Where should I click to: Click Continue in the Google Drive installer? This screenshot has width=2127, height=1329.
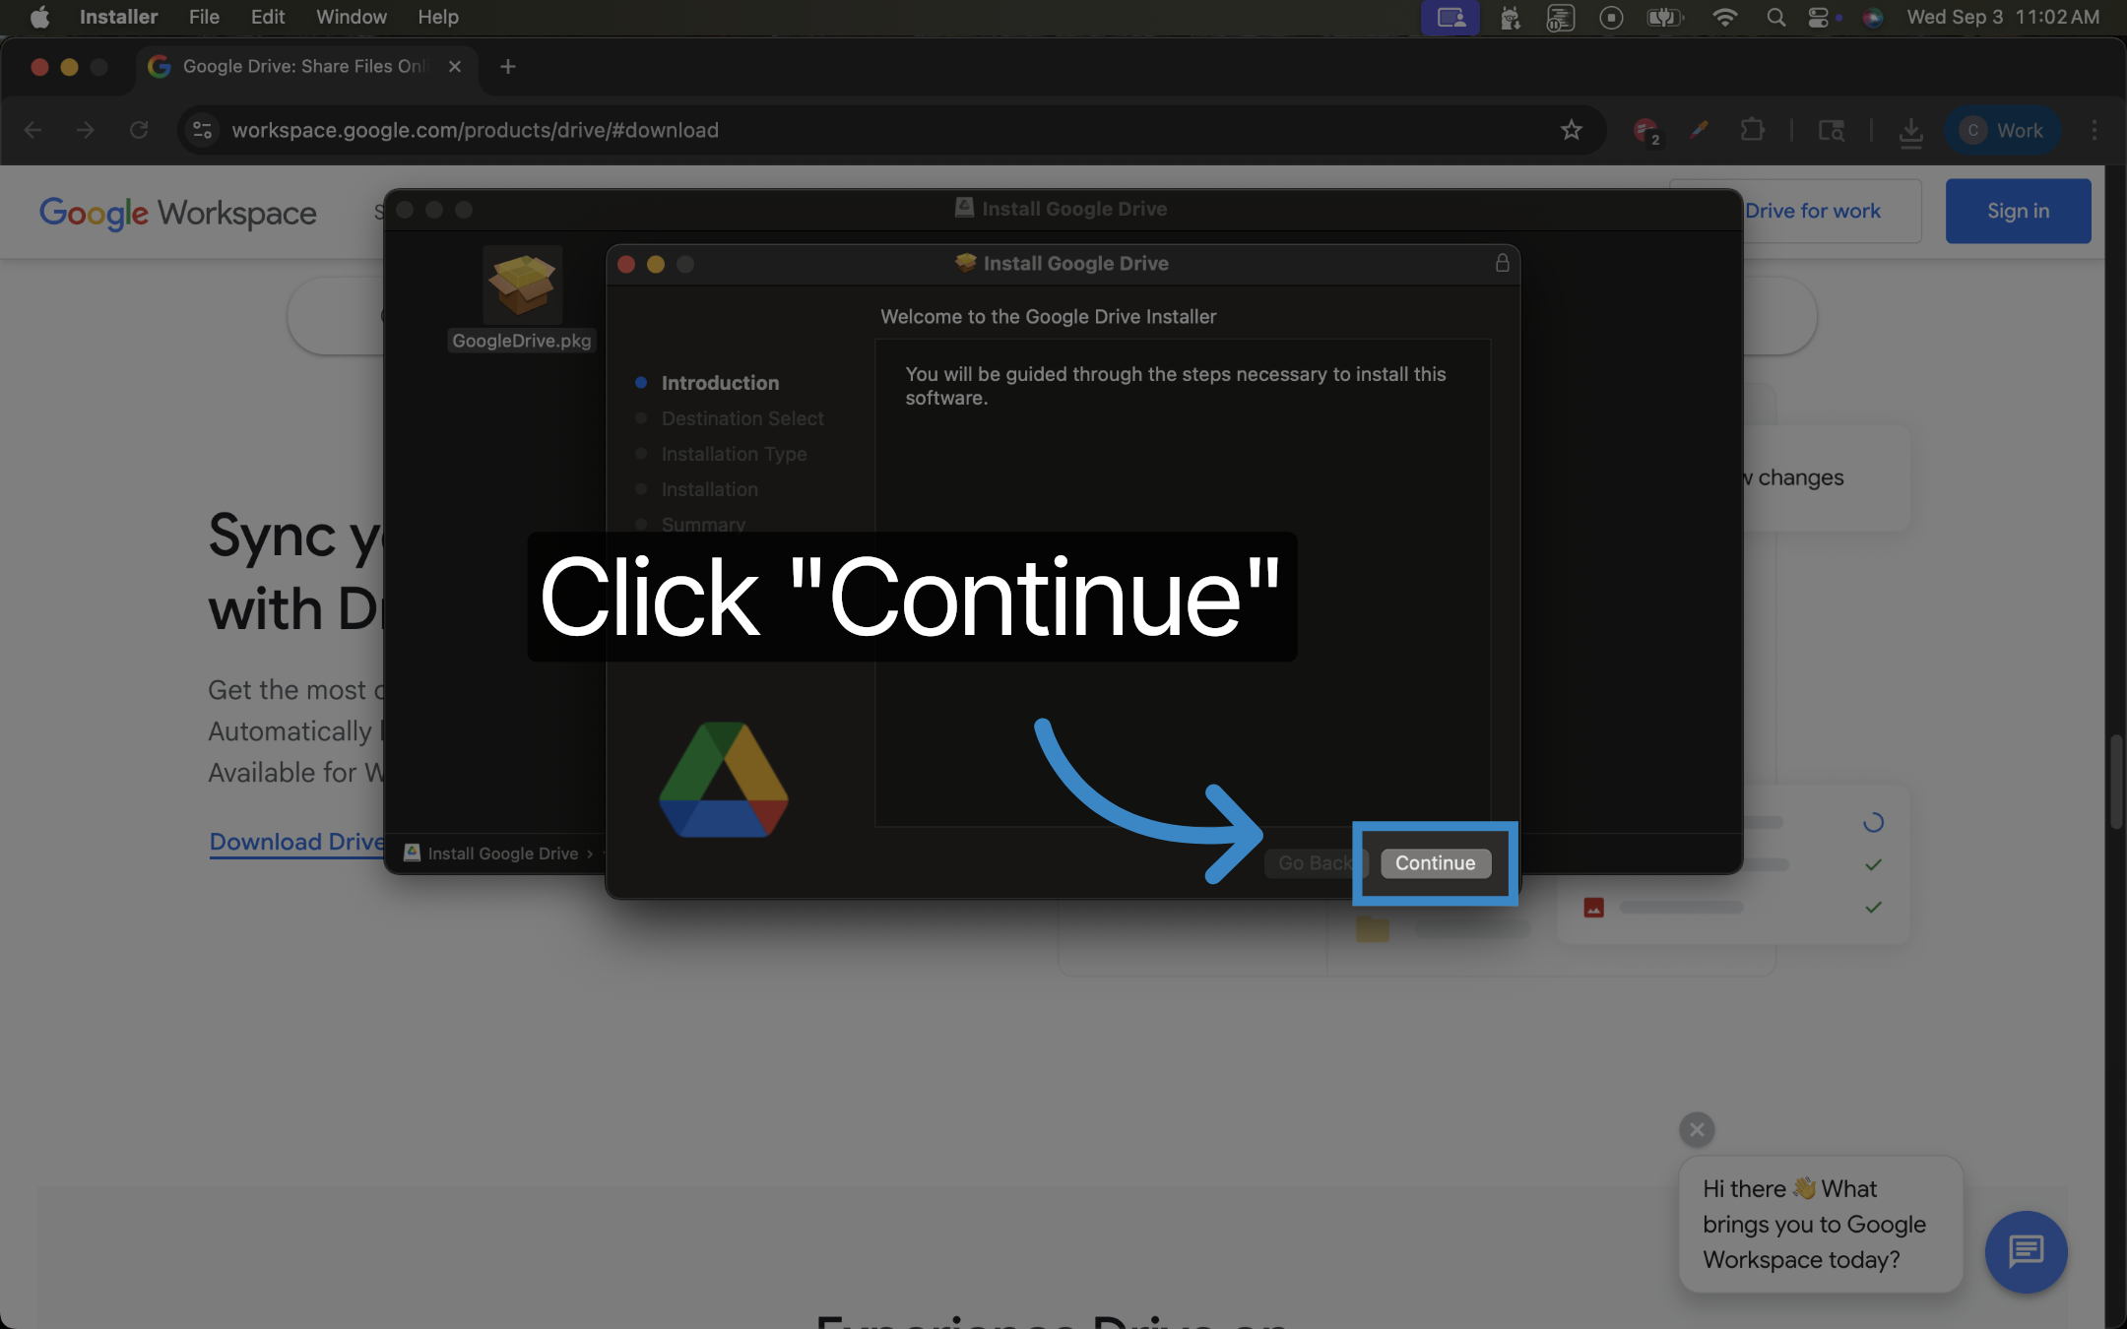[x=1435, y=863]
